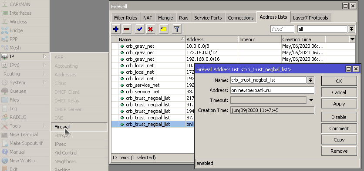Open Manual in sidebar

tap(25, 152)
